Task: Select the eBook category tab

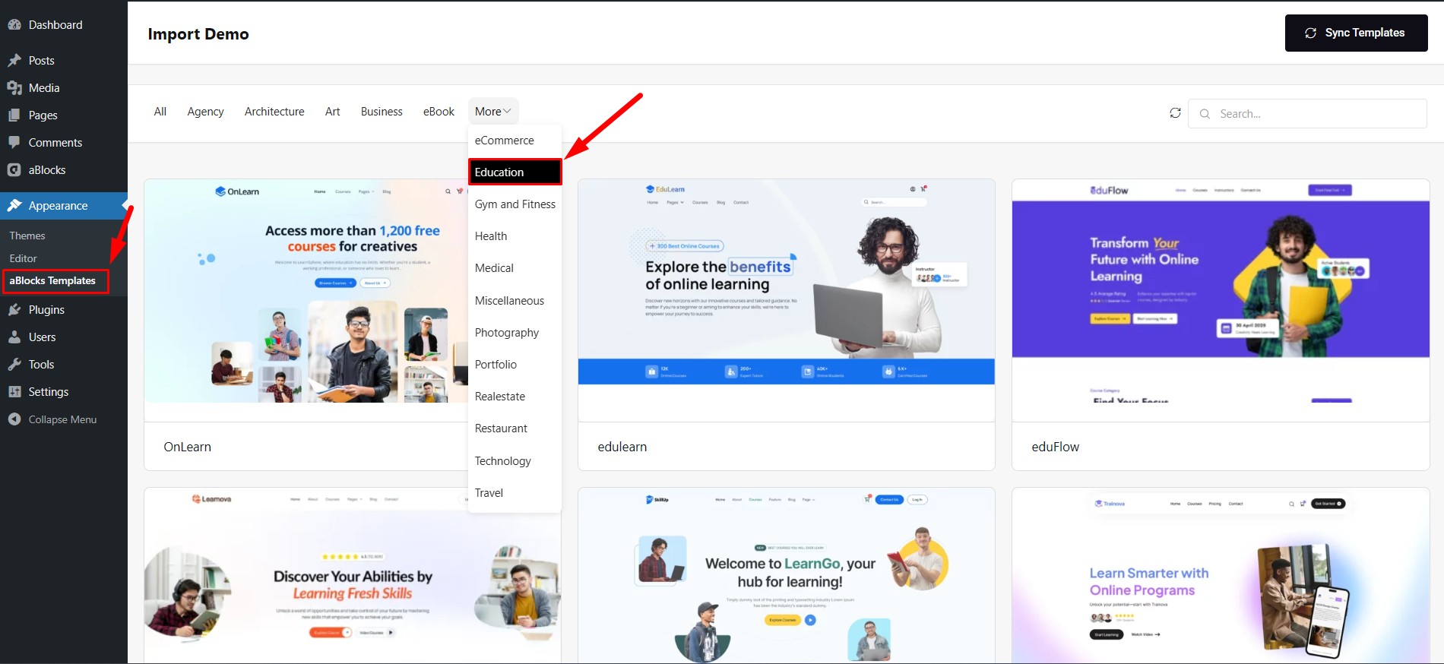Action: (439, 112)
